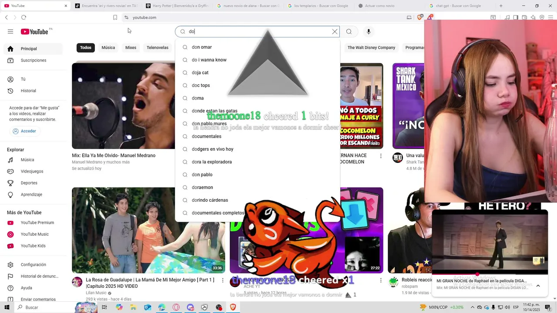
Task: Select the Telenovelas filter chip
Action: pos(158,48)
